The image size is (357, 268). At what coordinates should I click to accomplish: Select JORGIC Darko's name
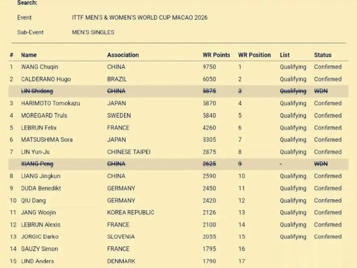click(40, 237)
